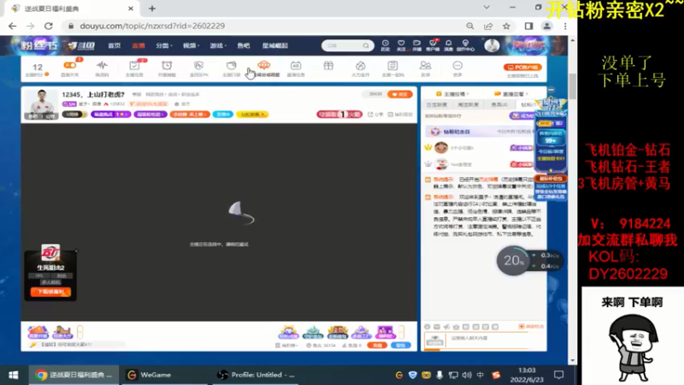
Task: Click the search magnifier in Douyu header
Action: [366, 45]
